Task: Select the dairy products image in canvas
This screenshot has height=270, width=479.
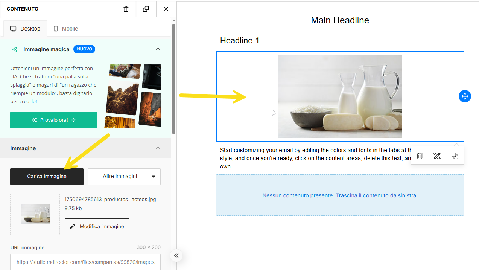Action: tap(340, 96)
